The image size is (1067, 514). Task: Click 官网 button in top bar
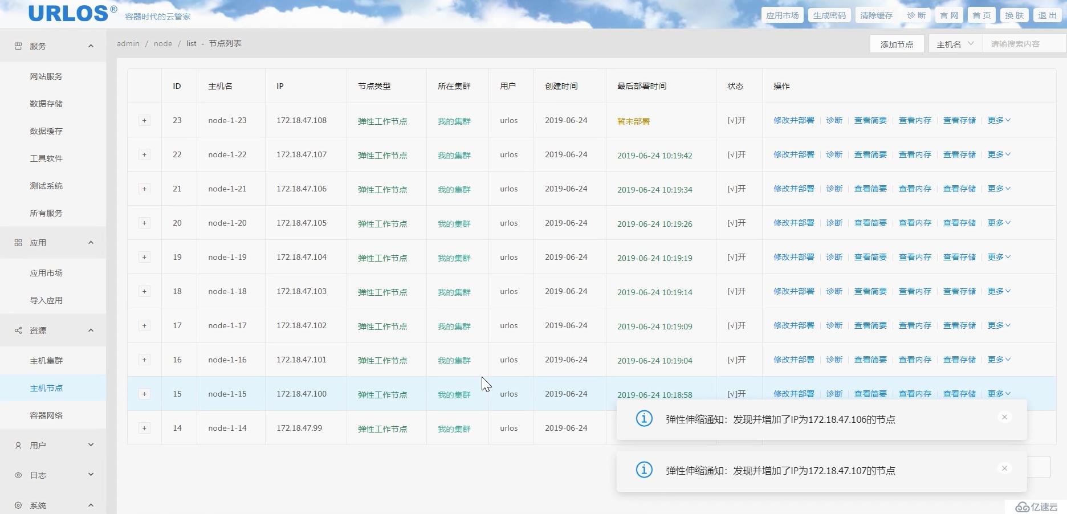[949, 15]
